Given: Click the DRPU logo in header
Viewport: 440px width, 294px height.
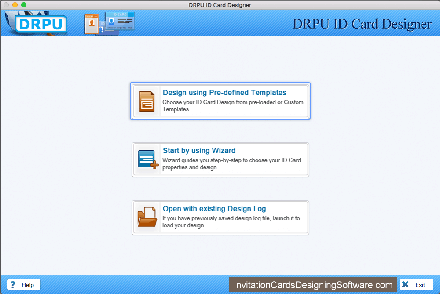Looking at the screenshot, I should click(37, 24).
